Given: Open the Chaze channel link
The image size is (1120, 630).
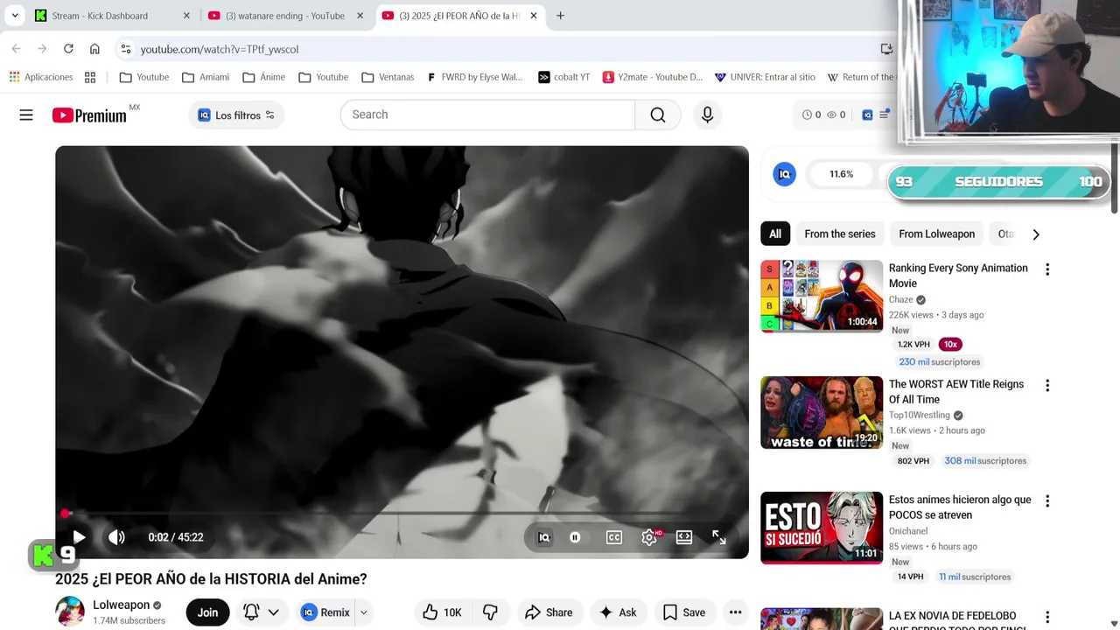Looking at the screenshot, I should (900, 299).
